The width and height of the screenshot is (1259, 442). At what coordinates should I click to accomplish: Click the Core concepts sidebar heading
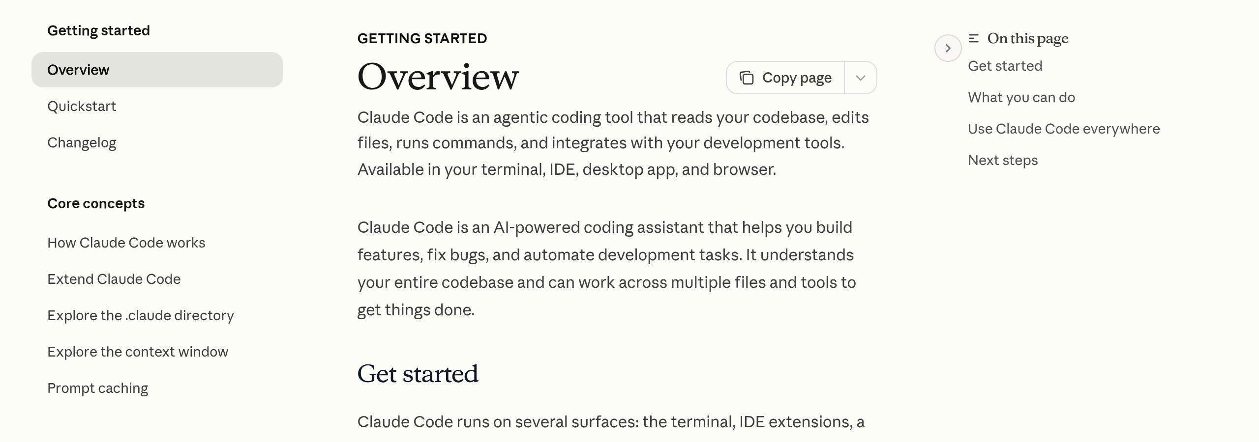point(96,203)
